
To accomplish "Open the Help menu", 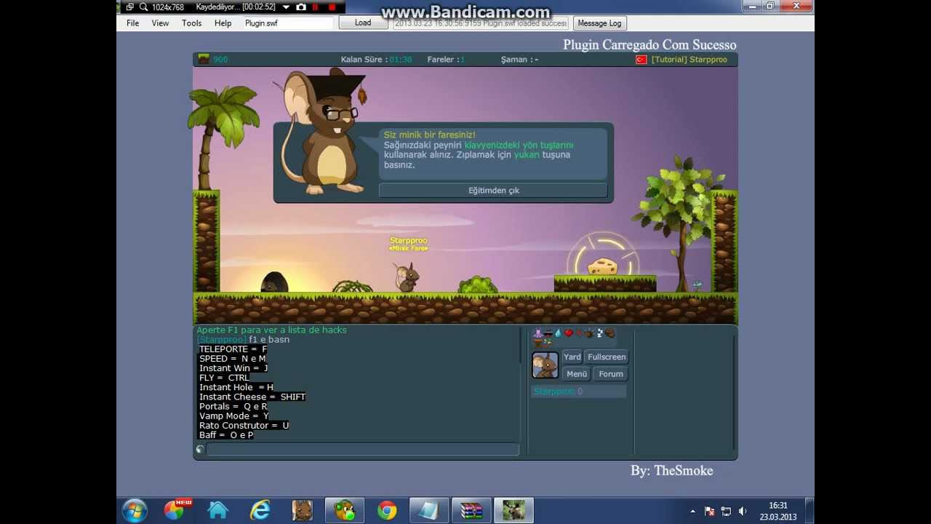I will pos(223,23).
